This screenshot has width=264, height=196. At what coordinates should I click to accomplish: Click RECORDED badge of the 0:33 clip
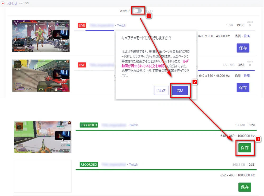pyautogui.click(x=89, y=165)
